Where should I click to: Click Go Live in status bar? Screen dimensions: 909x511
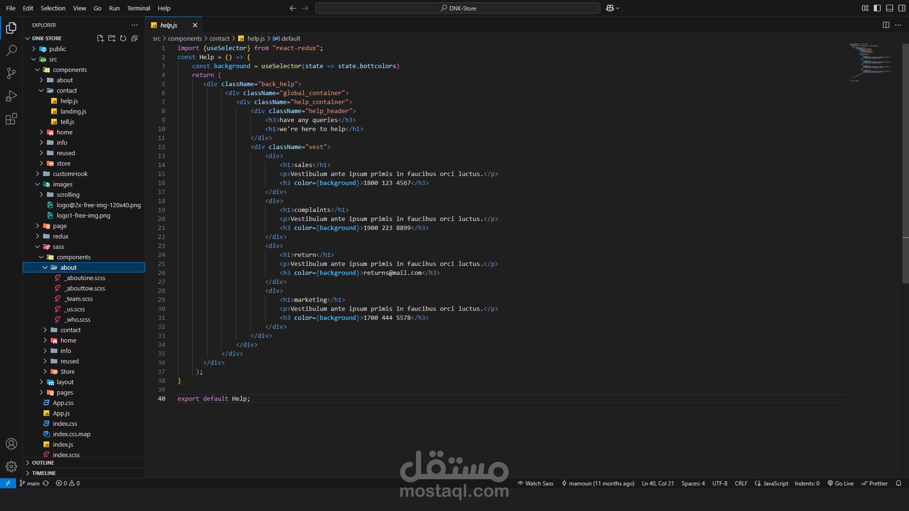coord(840,484)
